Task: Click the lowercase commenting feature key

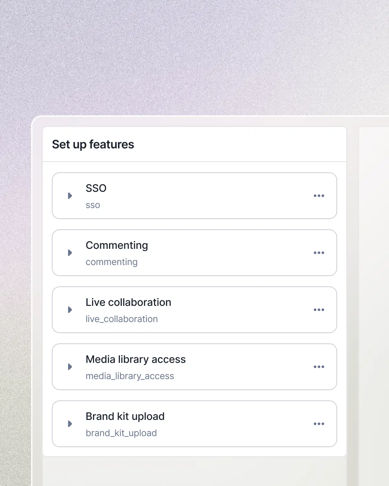Action: 112,262
